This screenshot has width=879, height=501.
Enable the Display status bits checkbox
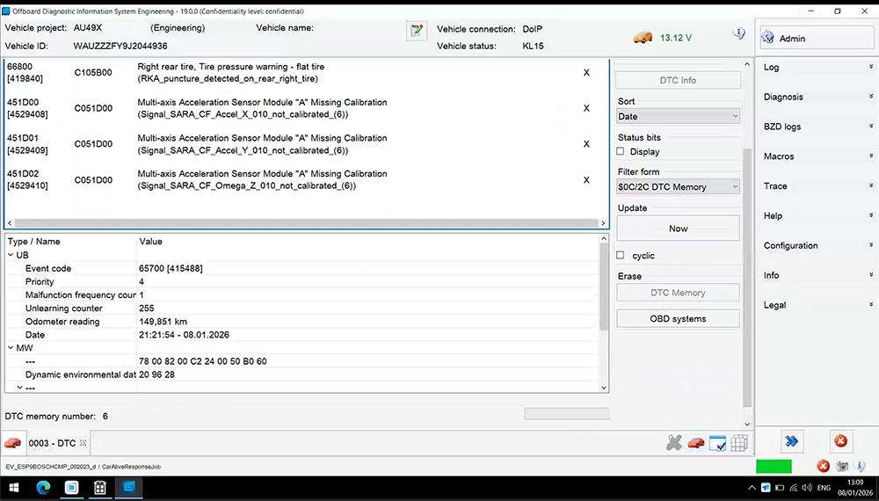tap(621, 152)
